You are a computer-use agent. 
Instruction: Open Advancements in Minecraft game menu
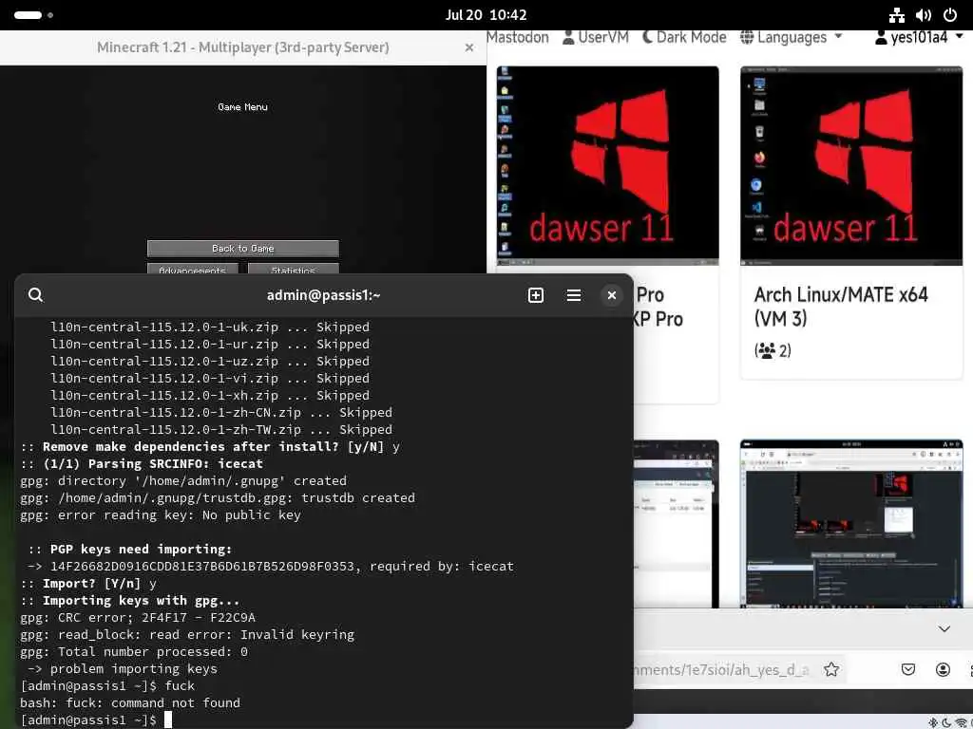(192, 269)
